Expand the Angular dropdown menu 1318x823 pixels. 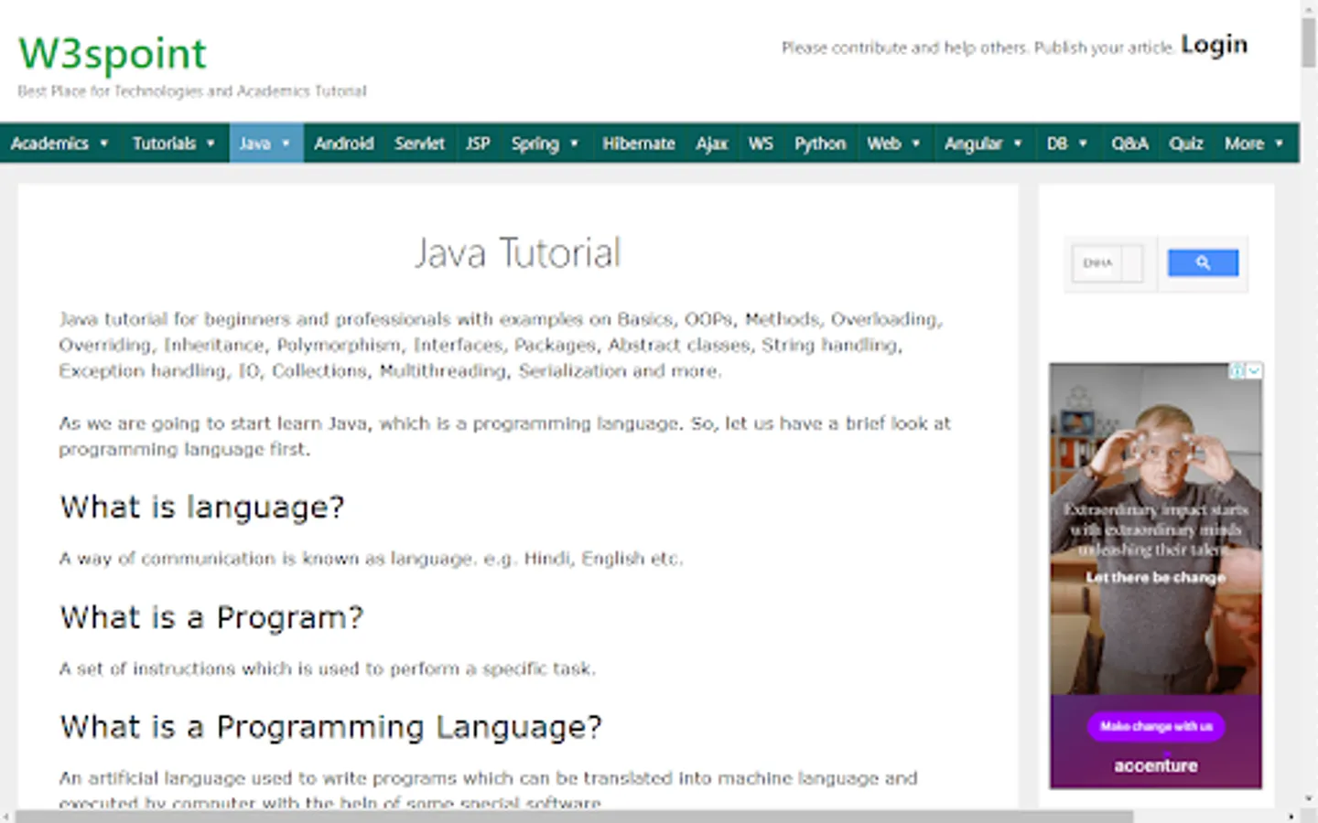(983, 144)
